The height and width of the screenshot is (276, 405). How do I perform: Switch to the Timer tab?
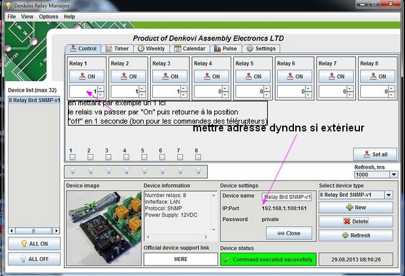click(118, 48)
